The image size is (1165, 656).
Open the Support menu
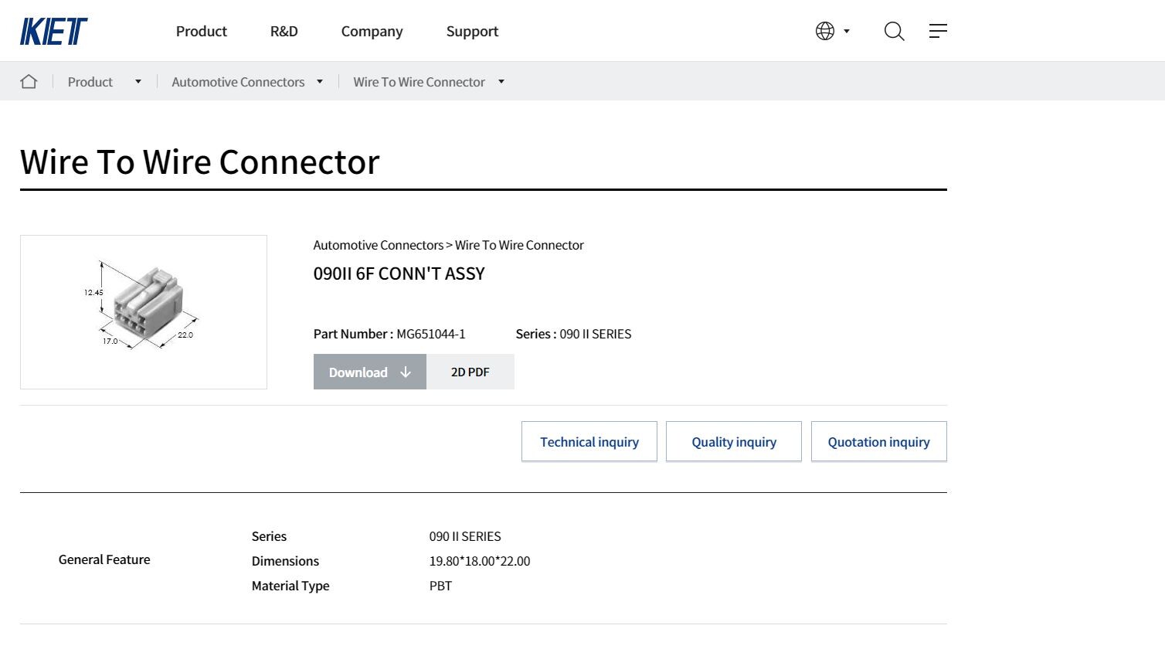(x=473, y=32)
